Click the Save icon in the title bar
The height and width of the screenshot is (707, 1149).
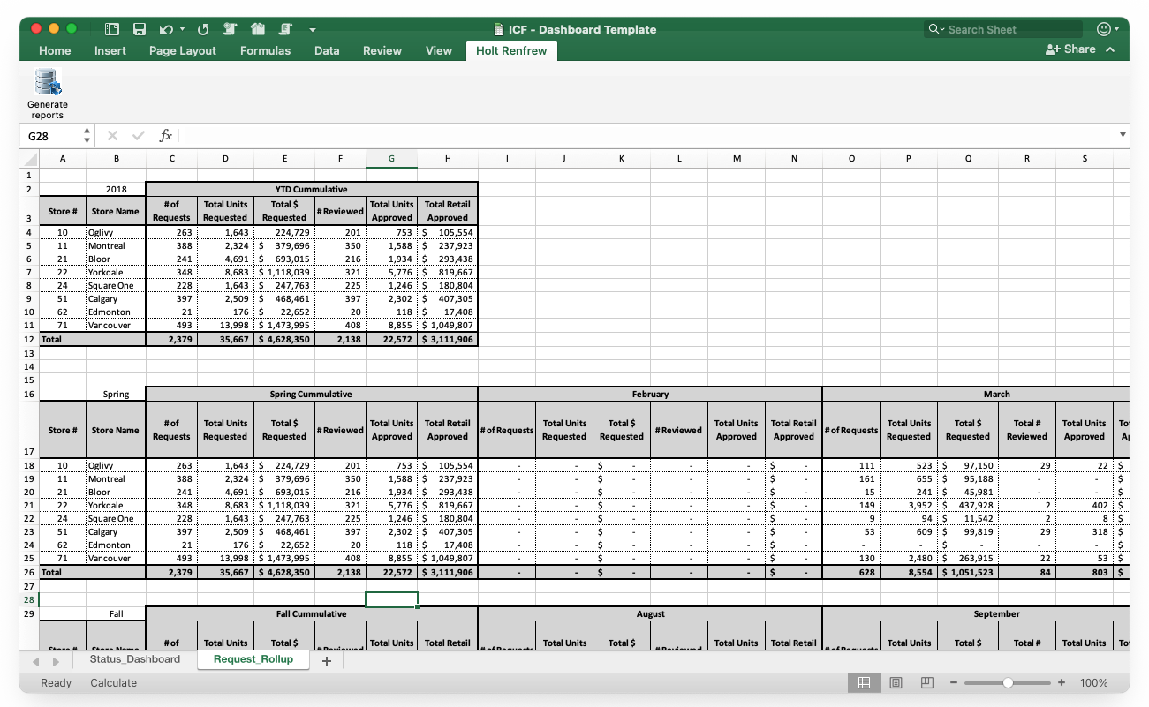click(140, 29)
